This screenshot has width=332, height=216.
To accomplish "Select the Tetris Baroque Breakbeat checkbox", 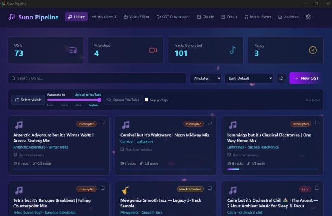I will (x=103, y=188).
